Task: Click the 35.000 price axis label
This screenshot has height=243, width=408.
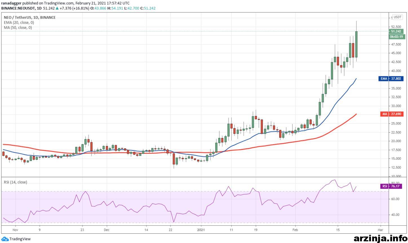Action: pyautogui.click(x=396, y=88)
